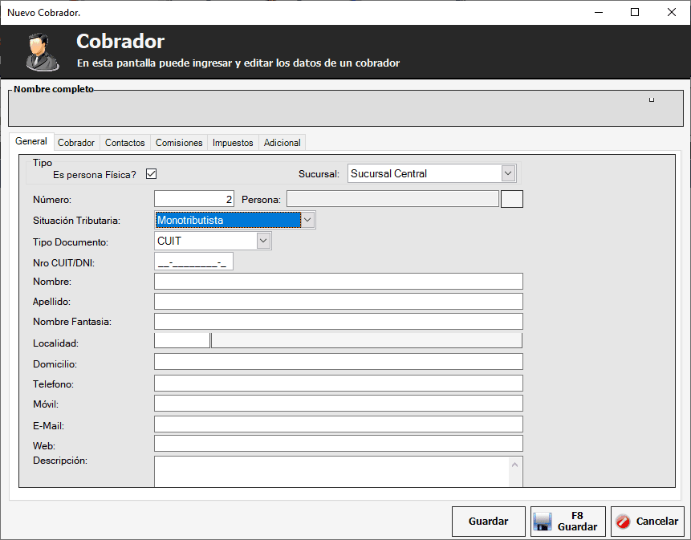Click the E-Mail text field

tap(338, 424)
